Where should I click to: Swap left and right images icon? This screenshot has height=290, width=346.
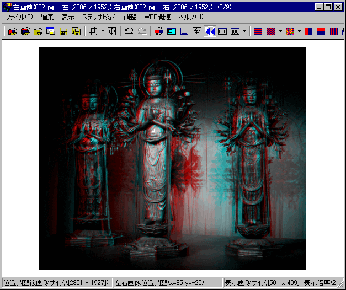159,31
